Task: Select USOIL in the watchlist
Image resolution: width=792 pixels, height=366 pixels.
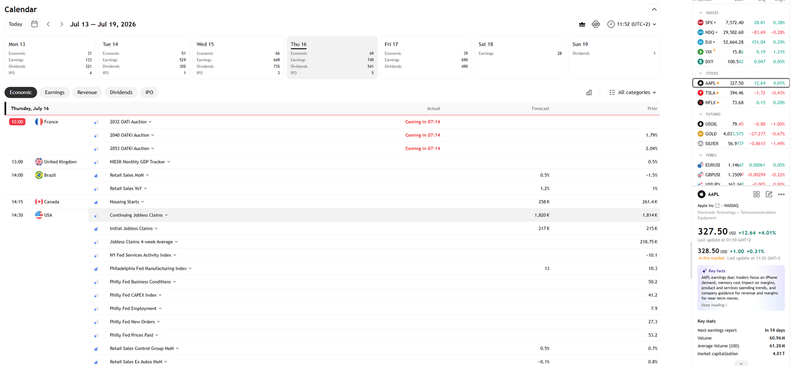Action: point(741,124)
